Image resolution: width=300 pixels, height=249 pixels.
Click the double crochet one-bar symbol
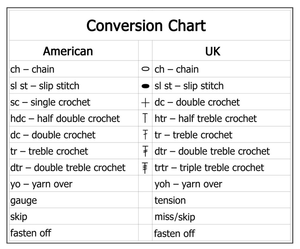point(145,135)
